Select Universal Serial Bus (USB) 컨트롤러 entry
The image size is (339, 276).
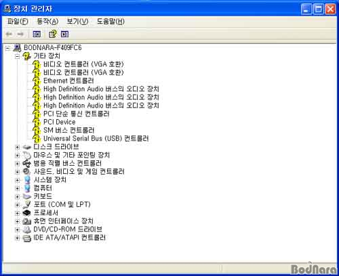(x=96, y=139)
